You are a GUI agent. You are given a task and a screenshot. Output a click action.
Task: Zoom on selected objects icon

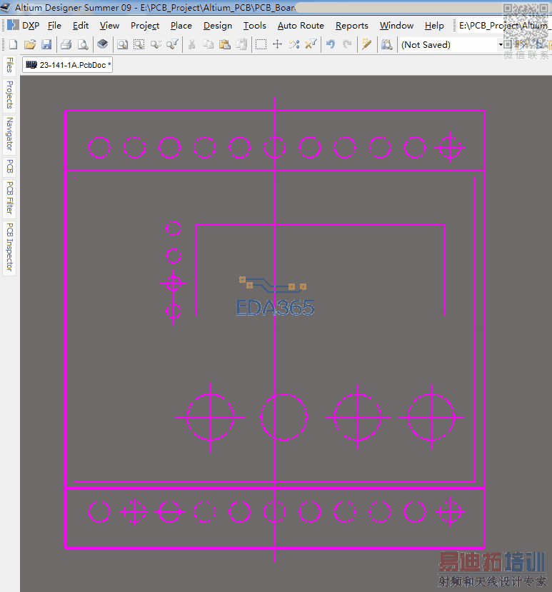(156, 44)
